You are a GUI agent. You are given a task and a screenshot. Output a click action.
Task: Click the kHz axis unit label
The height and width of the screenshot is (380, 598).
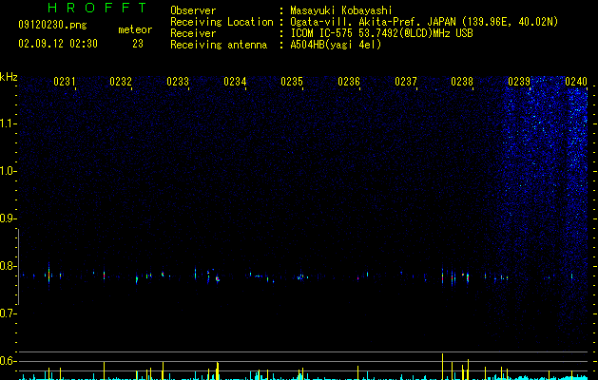(9, 77)
